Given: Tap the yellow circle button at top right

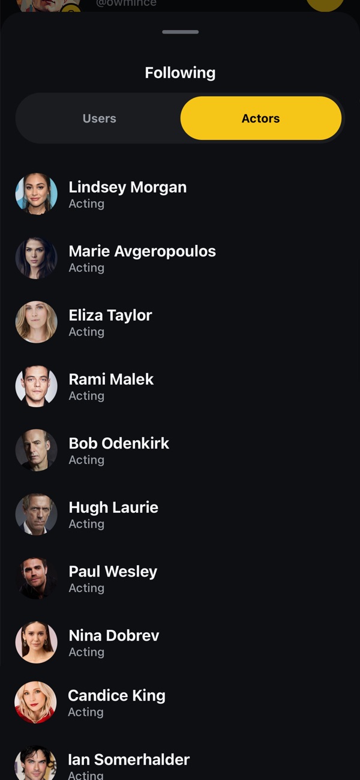Looking at the screenshot, I should [325, 5].
